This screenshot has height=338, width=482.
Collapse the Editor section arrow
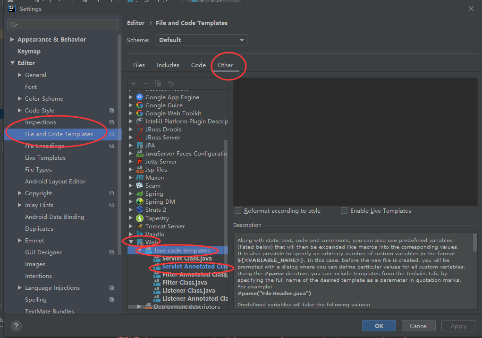12,63
